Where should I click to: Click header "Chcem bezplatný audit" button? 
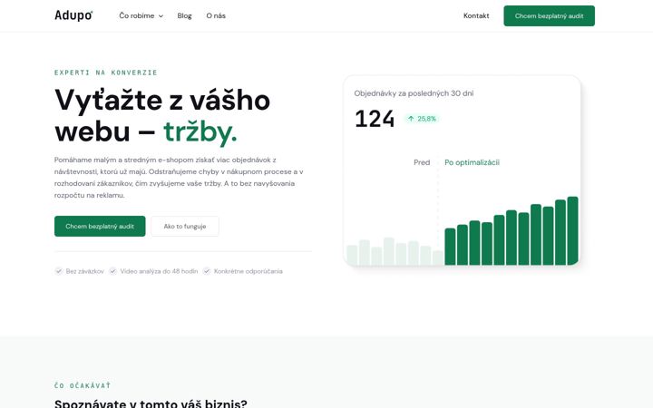[x=549, y=15]
